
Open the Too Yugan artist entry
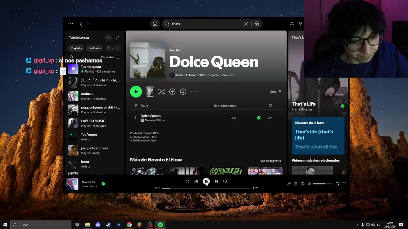94,137
